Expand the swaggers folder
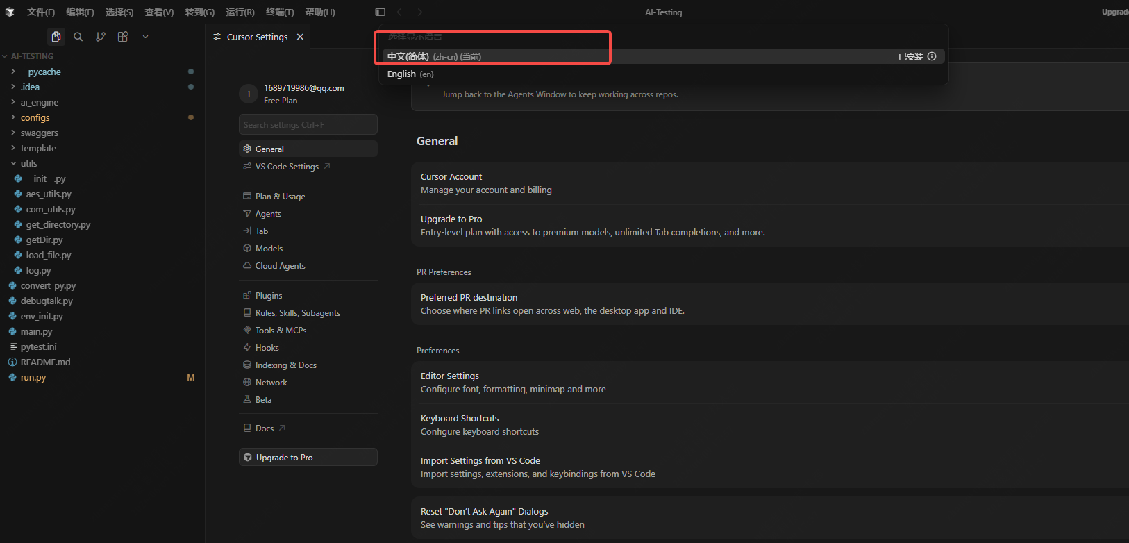This screenshot has height=543, width=1129. (102, 133)
